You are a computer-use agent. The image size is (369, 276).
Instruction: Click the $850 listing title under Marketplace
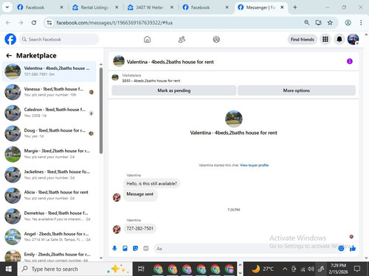[151, 81]
